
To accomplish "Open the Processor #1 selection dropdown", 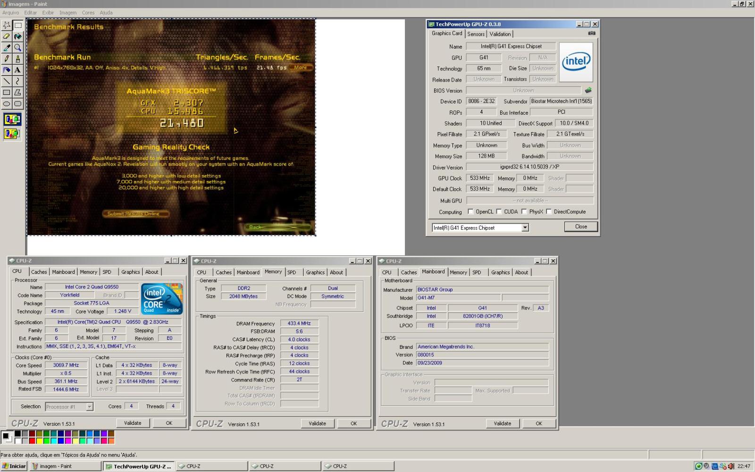I will 90,407.
